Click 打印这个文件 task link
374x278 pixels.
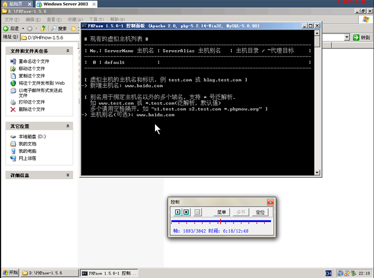click(x=32, y=102)
